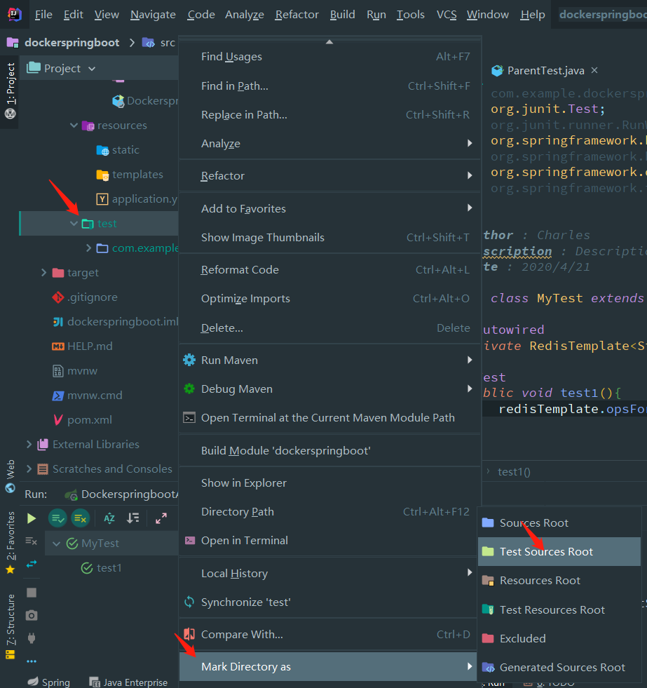Choose Show in Explorer entry
Screen dimensions: 647x688
(x=330, y=483)
